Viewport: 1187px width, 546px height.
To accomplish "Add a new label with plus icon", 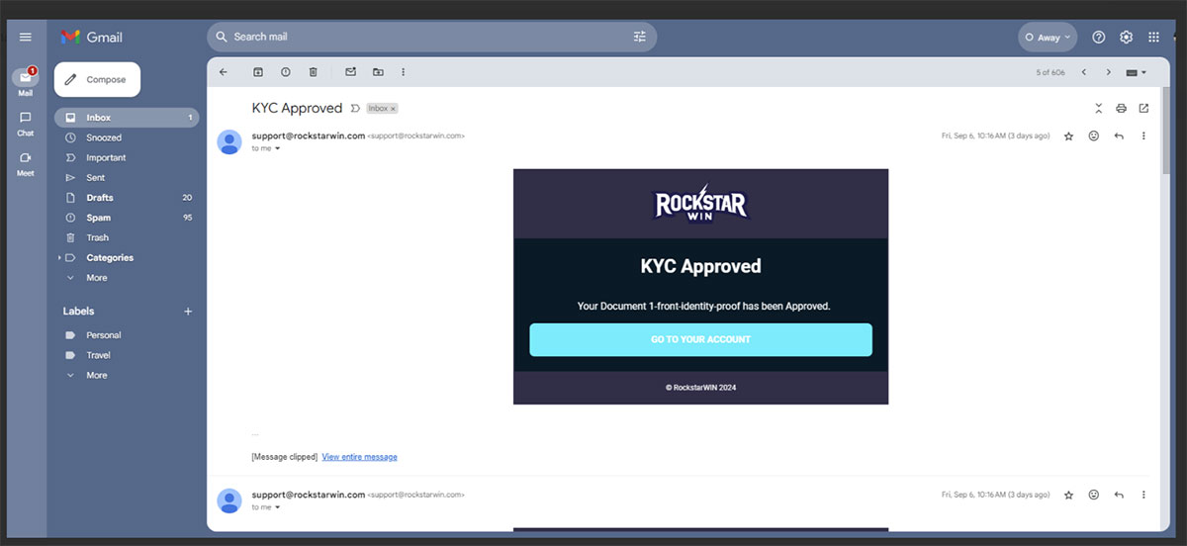I will click(x=188, y=312).
